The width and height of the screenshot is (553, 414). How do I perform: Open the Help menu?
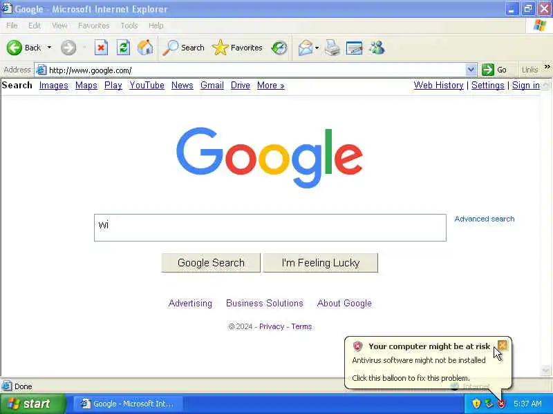156,26
